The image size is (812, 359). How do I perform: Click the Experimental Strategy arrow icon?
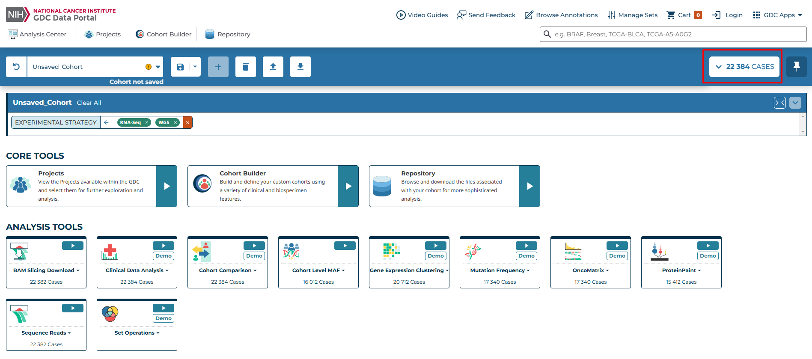(x=106, y=122)
